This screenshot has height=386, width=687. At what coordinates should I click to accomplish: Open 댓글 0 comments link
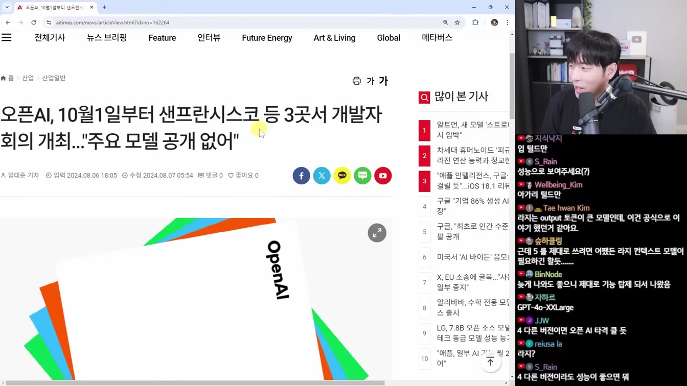click(x=211, y=175)
